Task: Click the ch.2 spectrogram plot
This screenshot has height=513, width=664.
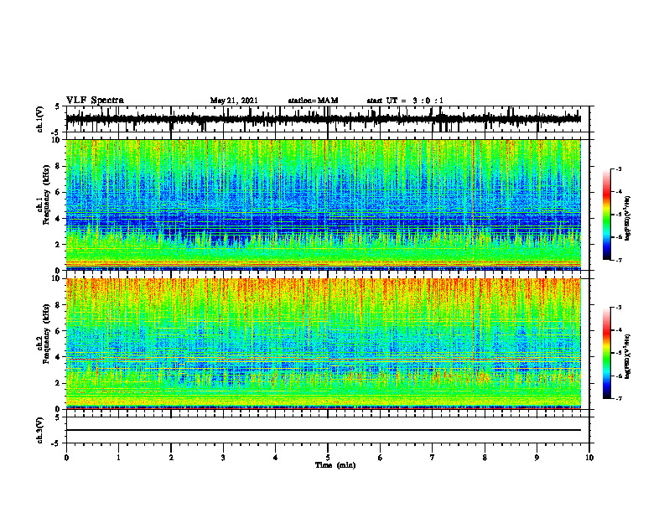Action: point(324,344)
